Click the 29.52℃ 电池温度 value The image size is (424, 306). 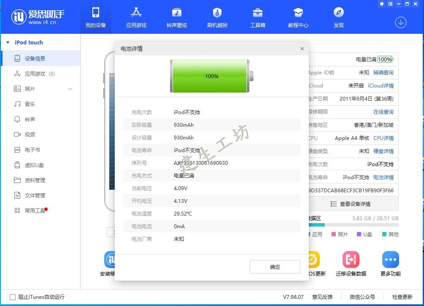183,214
